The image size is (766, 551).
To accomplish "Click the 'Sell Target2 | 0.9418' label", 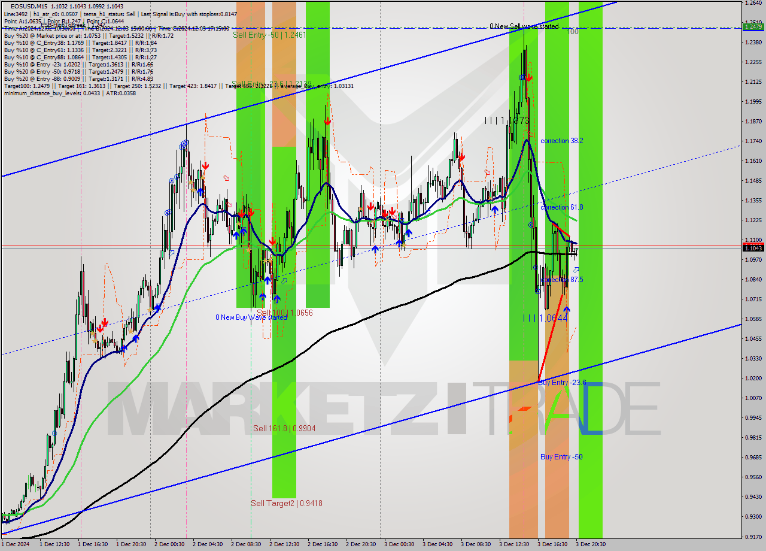I will [x=286, y=503].
